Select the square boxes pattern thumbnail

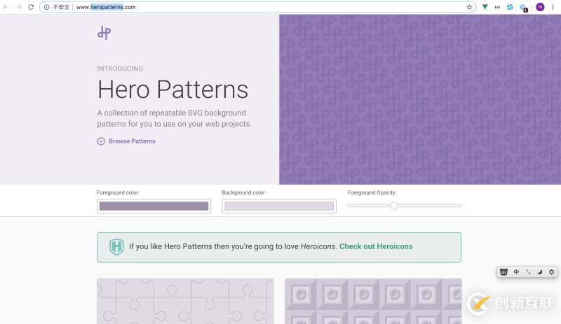click(373, 301)
